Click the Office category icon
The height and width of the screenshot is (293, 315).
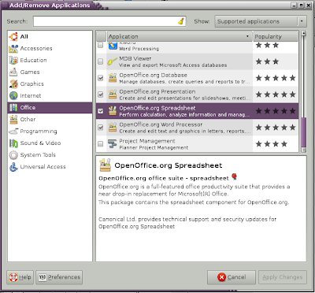pos(13,108)
